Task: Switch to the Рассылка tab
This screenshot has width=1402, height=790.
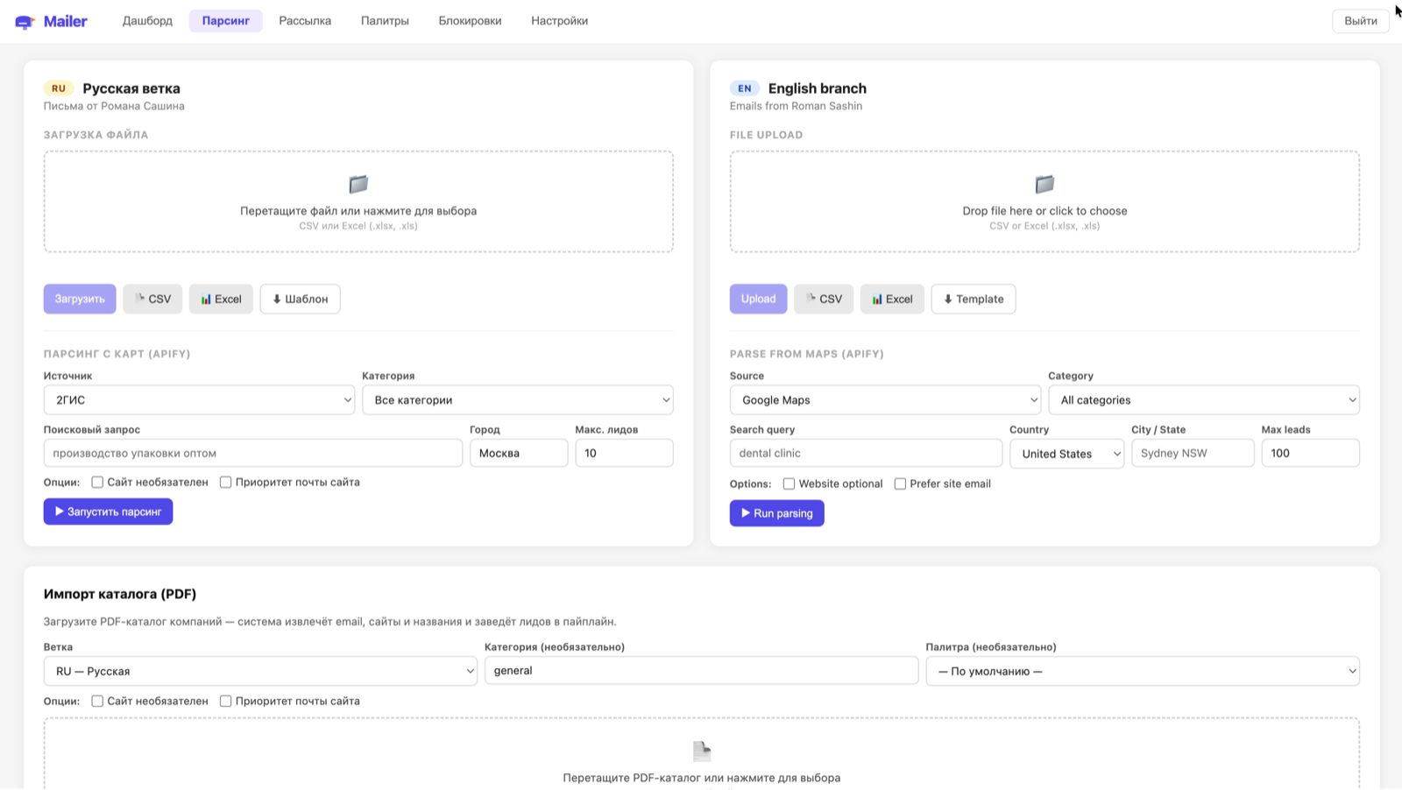Action: click(305, 21)
